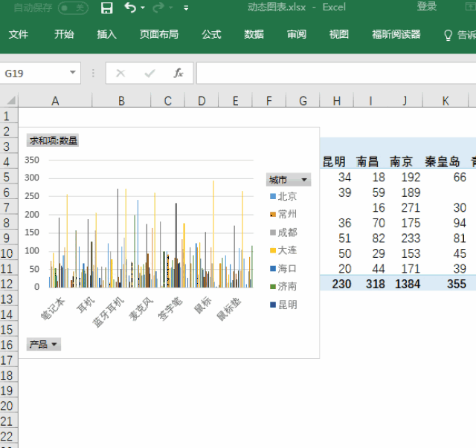Click the lightbulb Tell Me icon
The width and height of the screenshot is (476, 448).
[448, 35]
